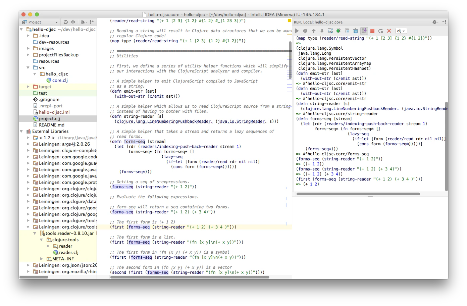
Task: Click the REPL history up arrow
Action: 313,31
